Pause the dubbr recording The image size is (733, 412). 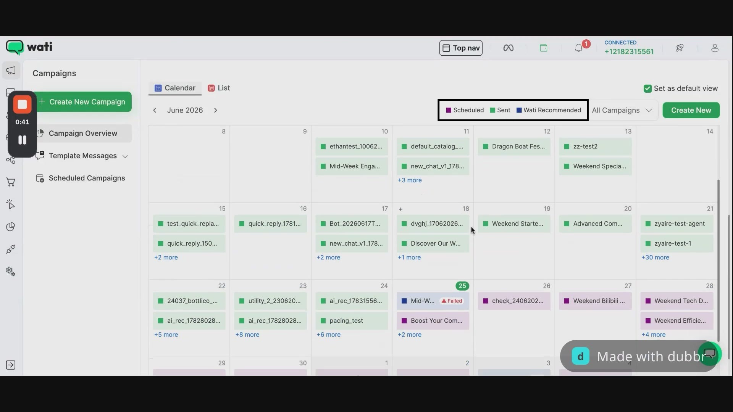pyautogui.click(x=22, y=140)
